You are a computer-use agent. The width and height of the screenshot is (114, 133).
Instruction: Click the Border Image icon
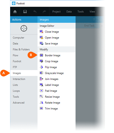pos(41,55)
